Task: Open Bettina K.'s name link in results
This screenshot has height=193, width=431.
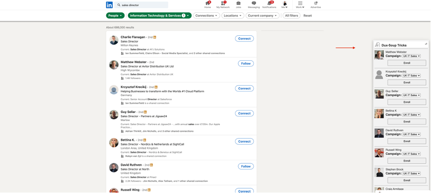Action: point(128,140)
